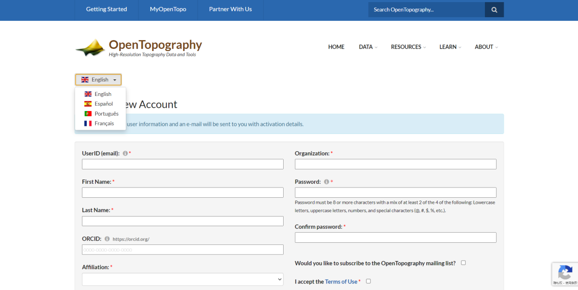The image size is (578, 290).
Task: Select Español in language list
Action: [x=100, y=104]
